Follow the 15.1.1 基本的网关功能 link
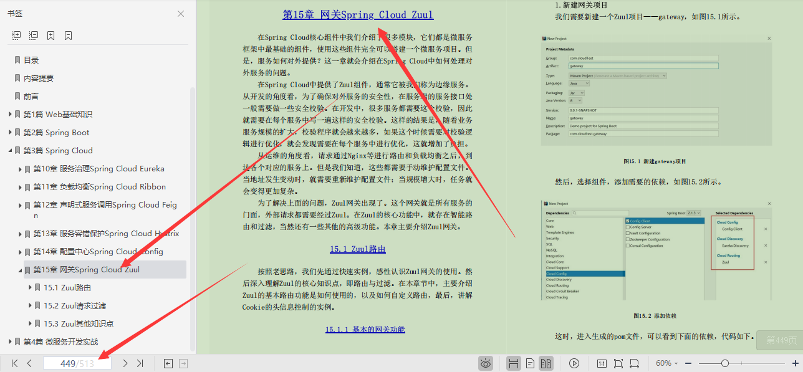803x372 pixels. [x=365, y=329]
